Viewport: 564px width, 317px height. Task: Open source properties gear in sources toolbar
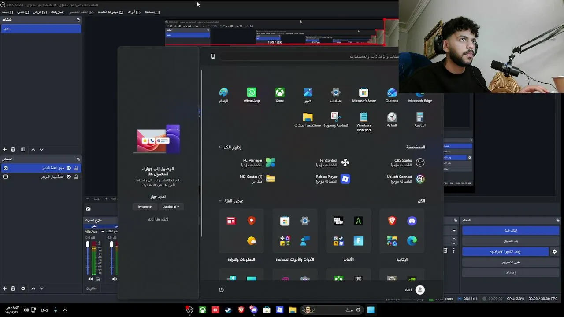[23, 288]
